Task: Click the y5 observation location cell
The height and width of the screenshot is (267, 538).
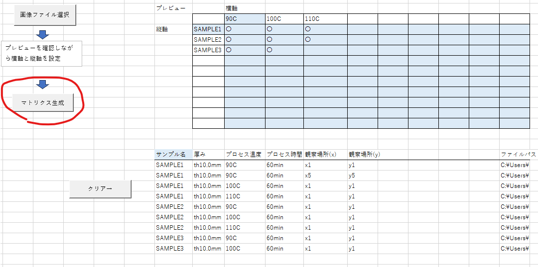Action: 363,176
